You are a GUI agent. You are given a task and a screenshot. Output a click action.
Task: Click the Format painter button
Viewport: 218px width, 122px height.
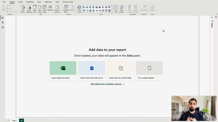pos(13,12)
